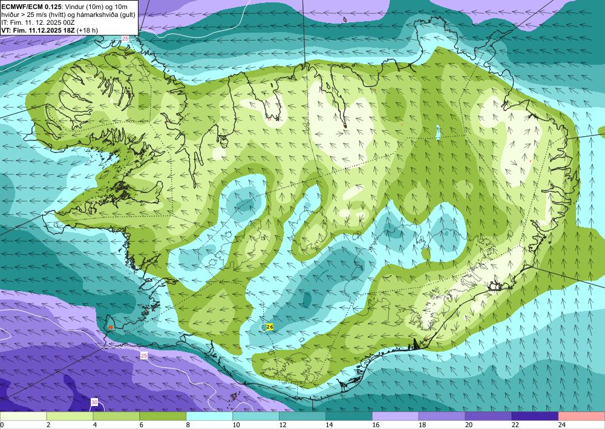This screenshot has width=605, height=429.
Task: Click the 30 gust contour label
Action: click(x=94, y=402)
